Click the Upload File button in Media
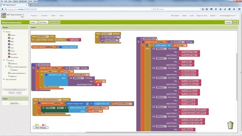Viewport: 242px width, 136px height. click(x=15, y=103)
